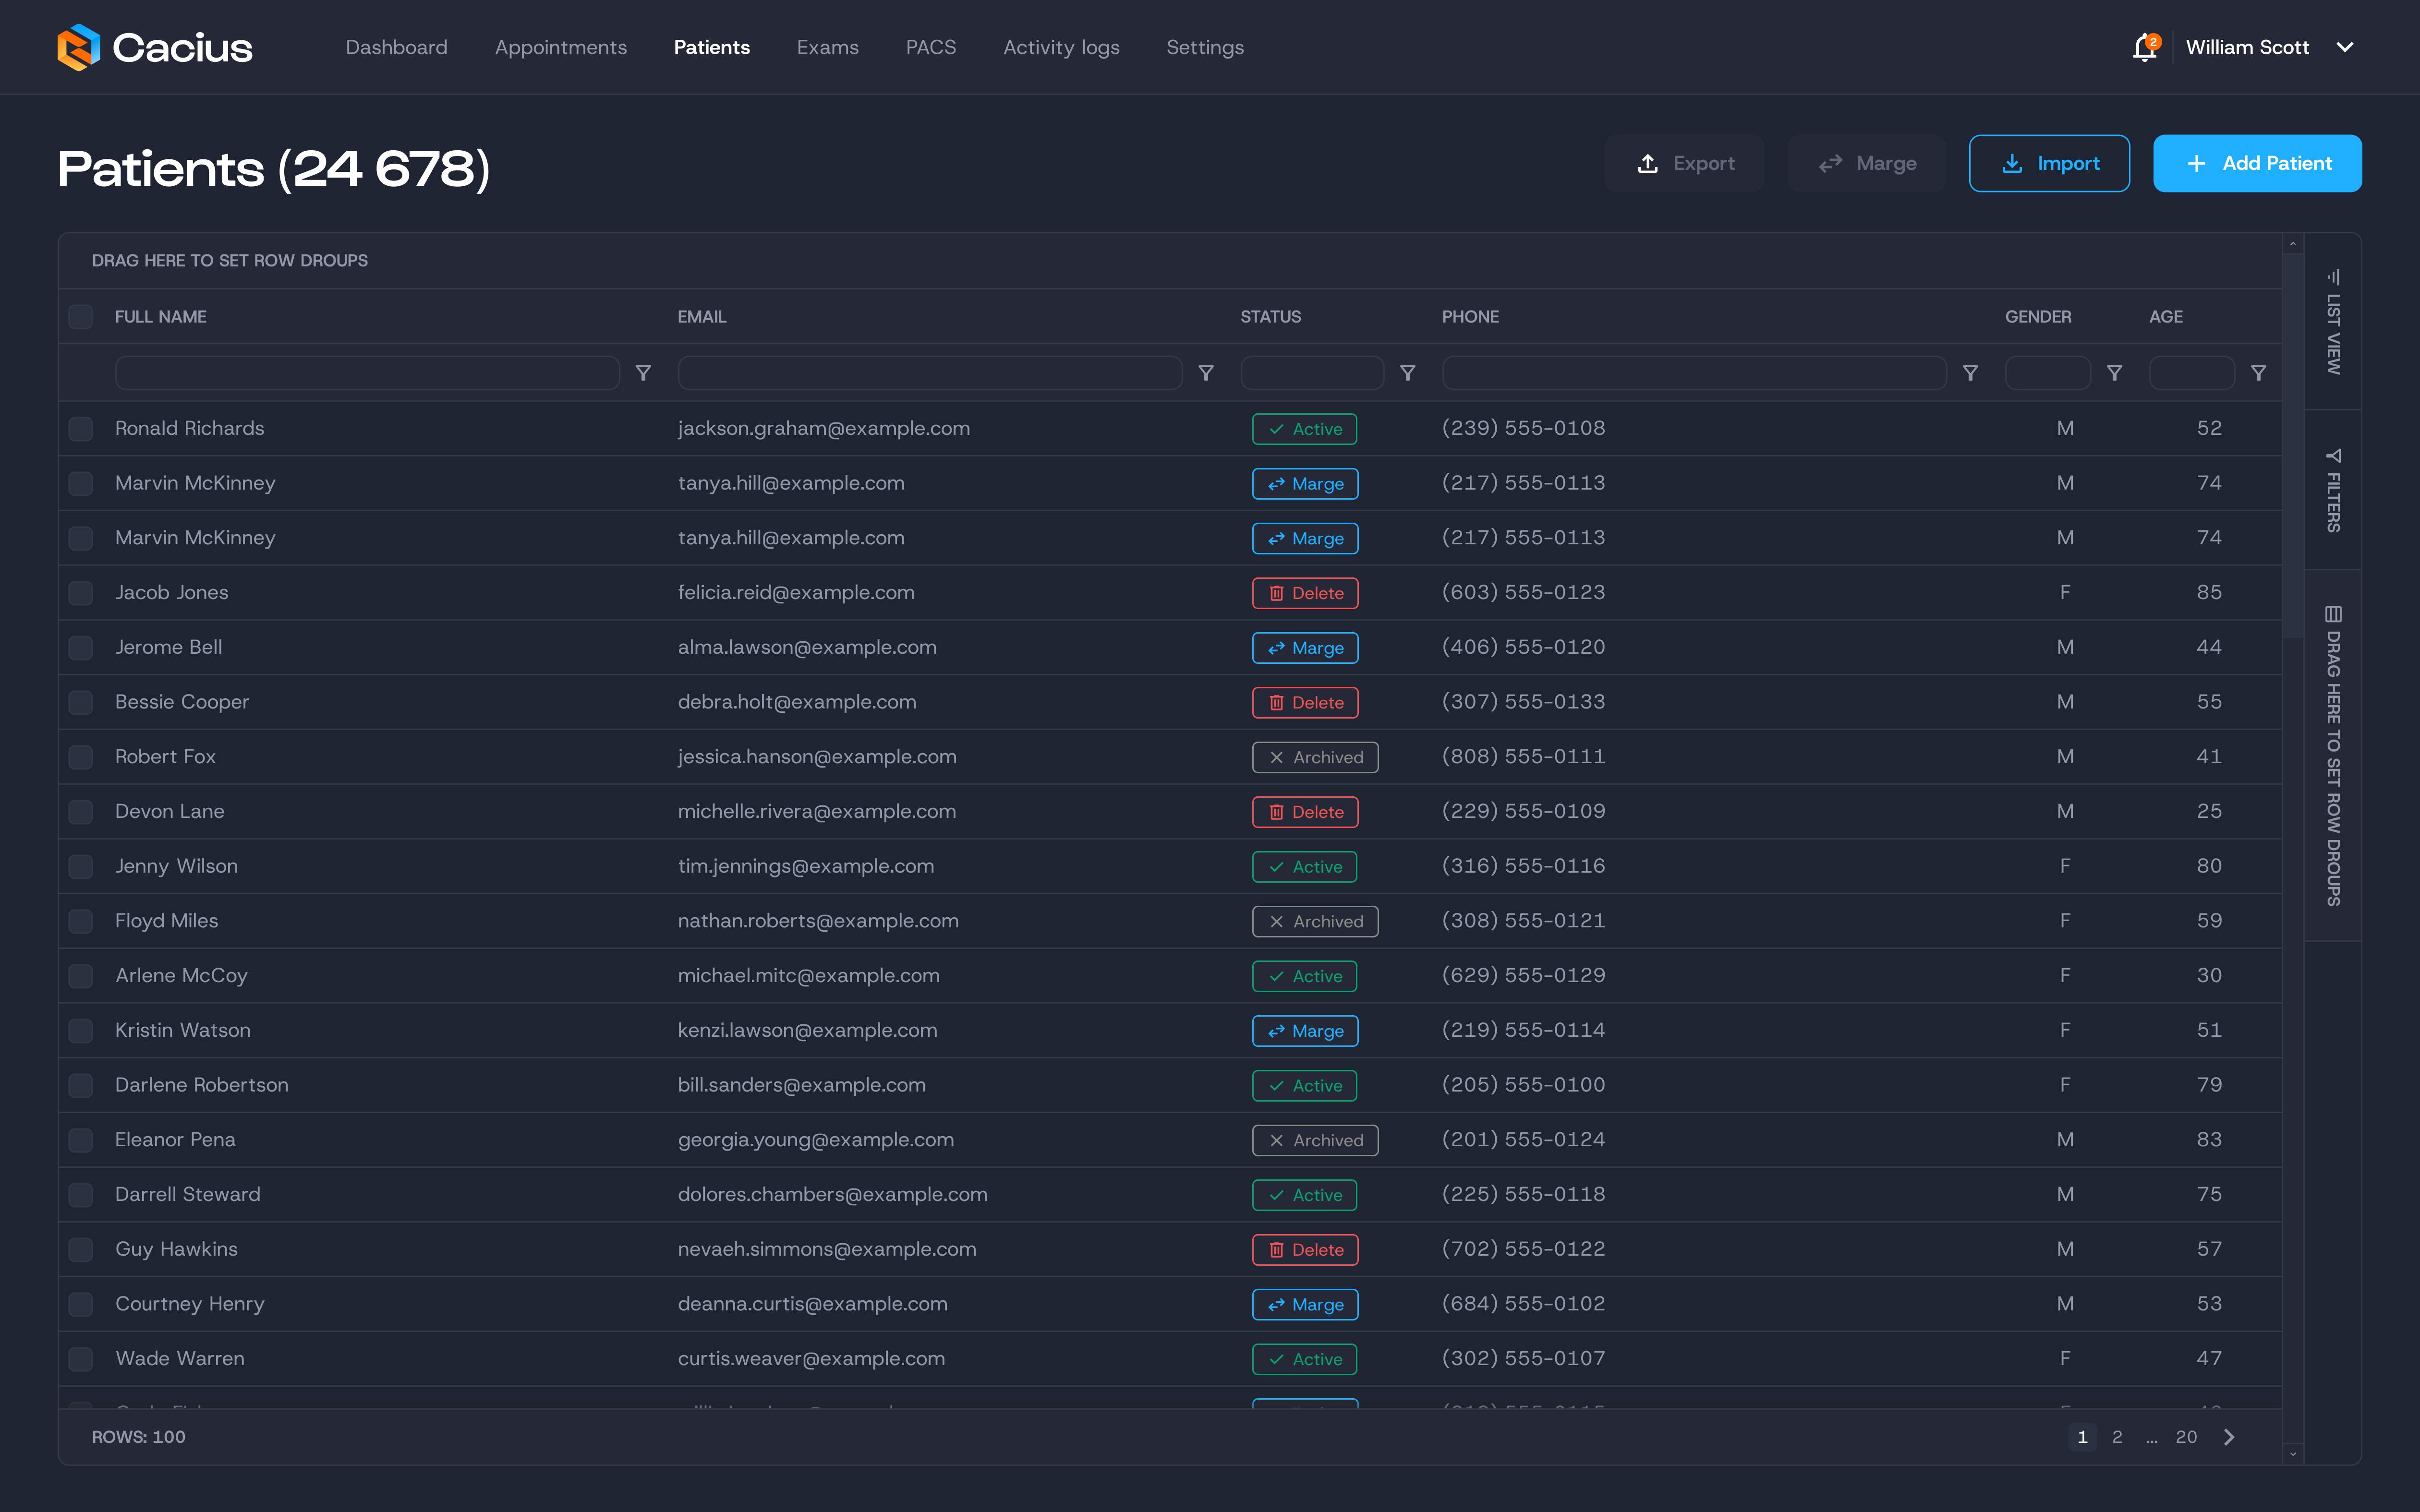Click the row groups side panel icon
2420x1512 pixels.
click(x=2333, y=614)
